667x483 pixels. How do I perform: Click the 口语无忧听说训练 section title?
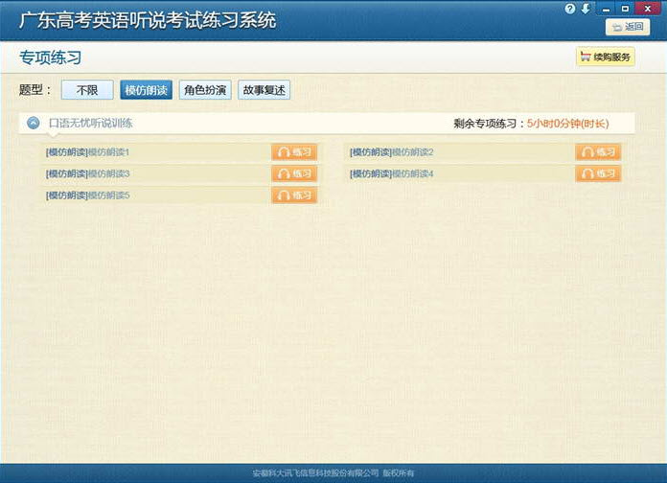coord(91,123)
